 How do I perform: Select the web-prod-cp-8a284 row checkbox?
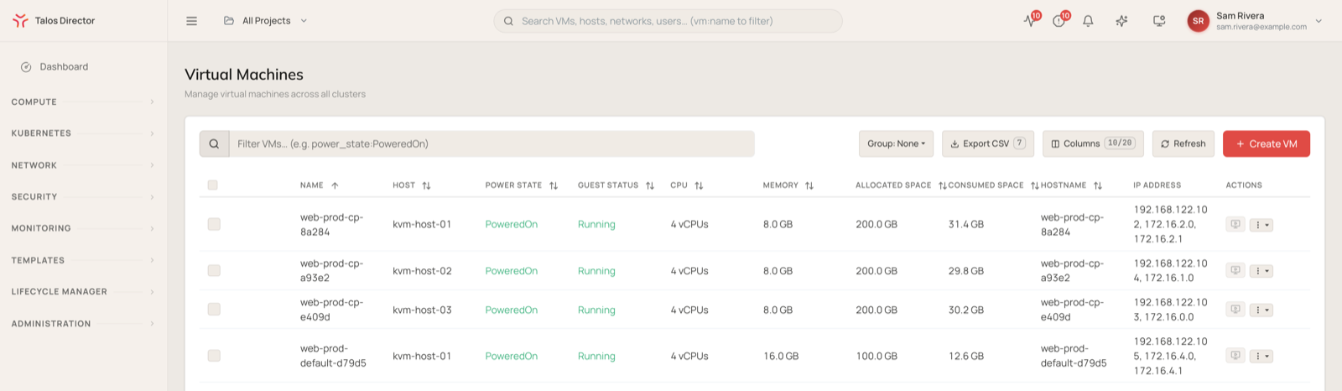214,225
